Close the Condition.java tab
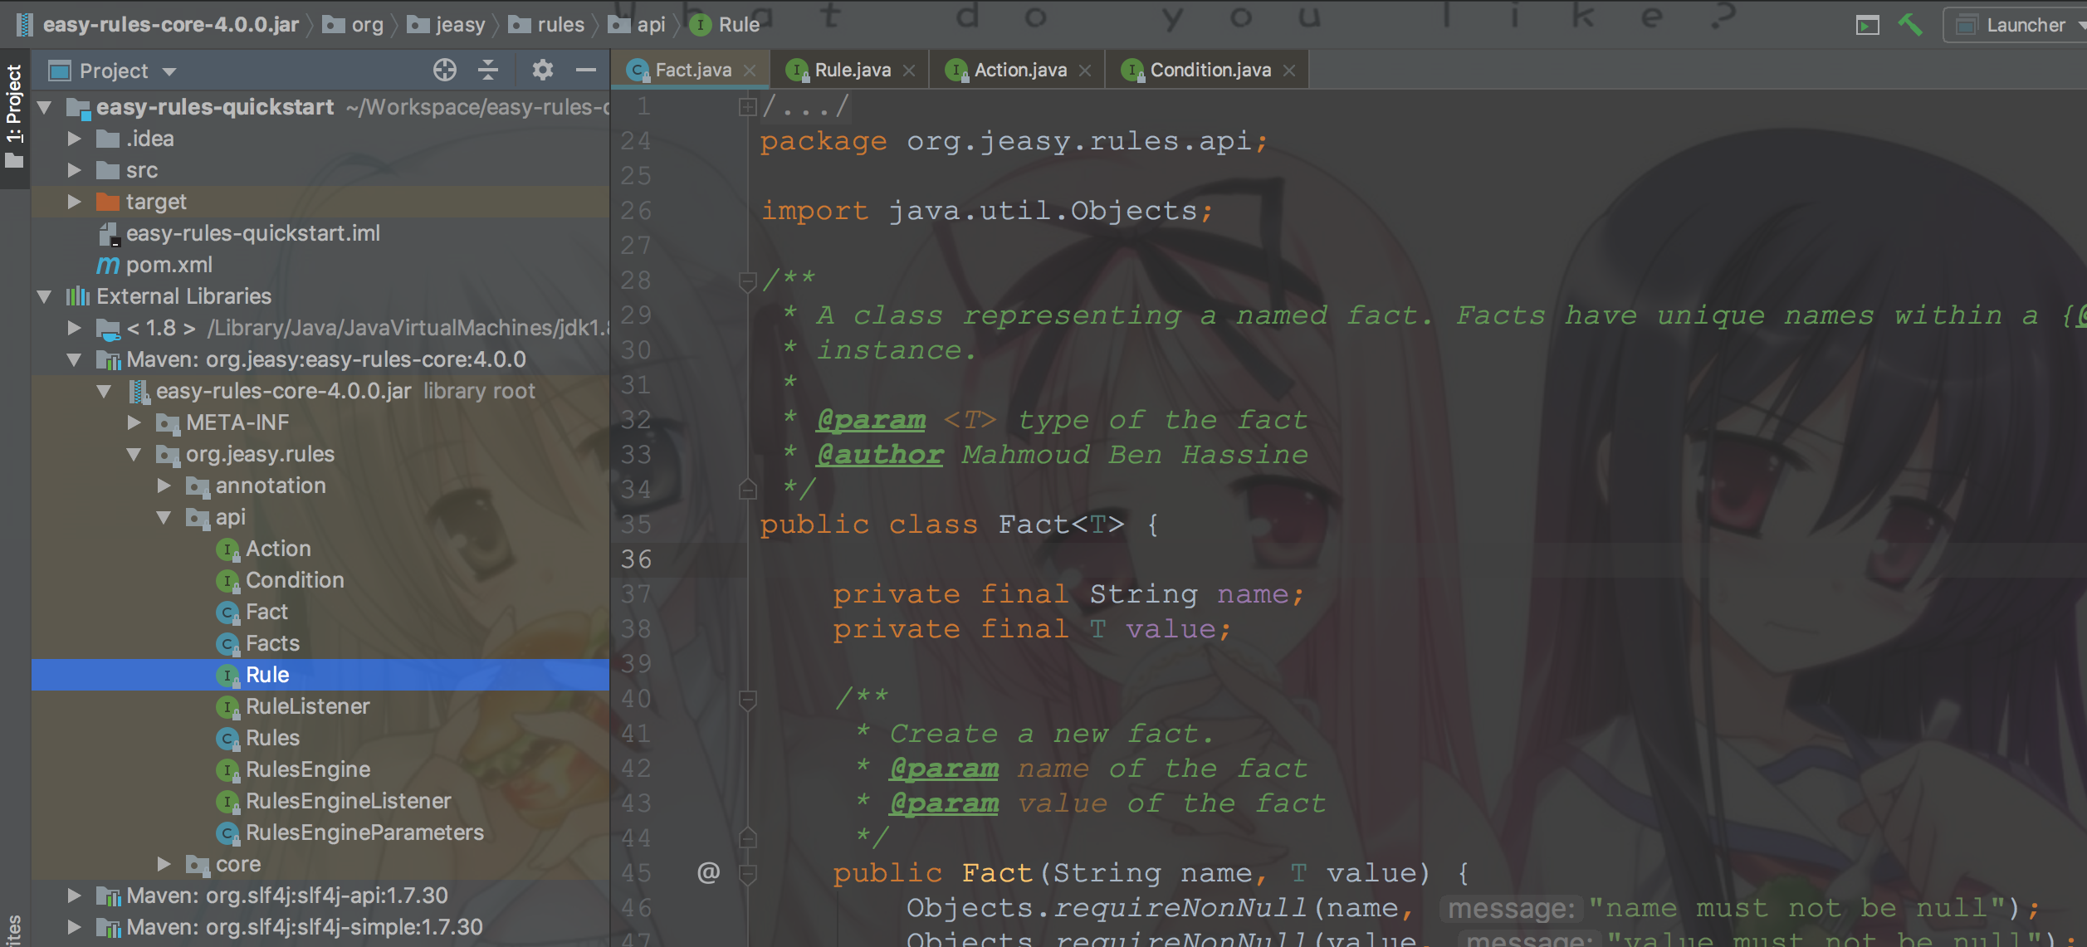 pyautogui.click(x=1289, y=71)
